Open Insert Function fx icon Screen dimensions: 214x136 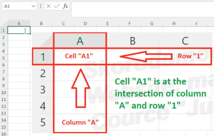66,6
